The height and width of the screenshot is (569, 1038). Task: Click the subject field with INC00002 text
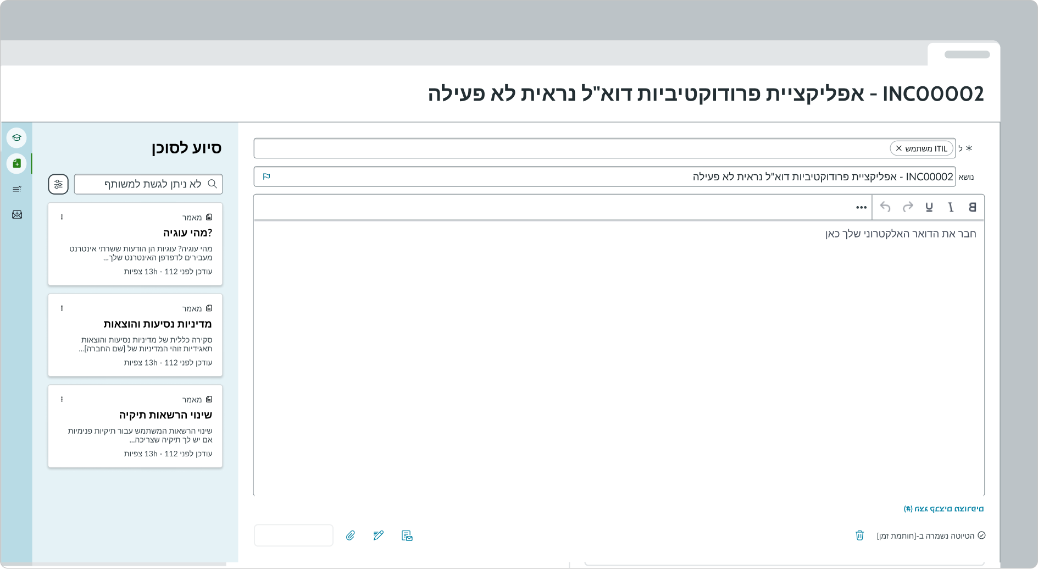click(604, 176)
